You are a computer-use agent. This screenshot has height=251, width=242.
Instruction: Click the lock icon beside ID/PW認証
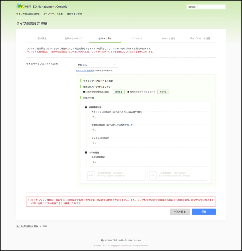click(x=86, y=152)
